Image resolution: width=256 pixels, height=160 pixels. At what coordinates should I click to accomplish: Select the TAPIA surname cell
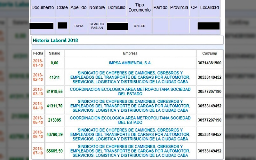[78, 26]
